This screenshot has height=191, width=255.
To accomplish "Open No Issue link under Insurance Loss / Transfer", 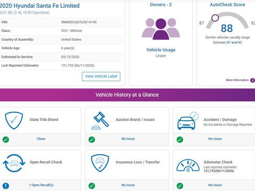I will [x=128, y=185].
